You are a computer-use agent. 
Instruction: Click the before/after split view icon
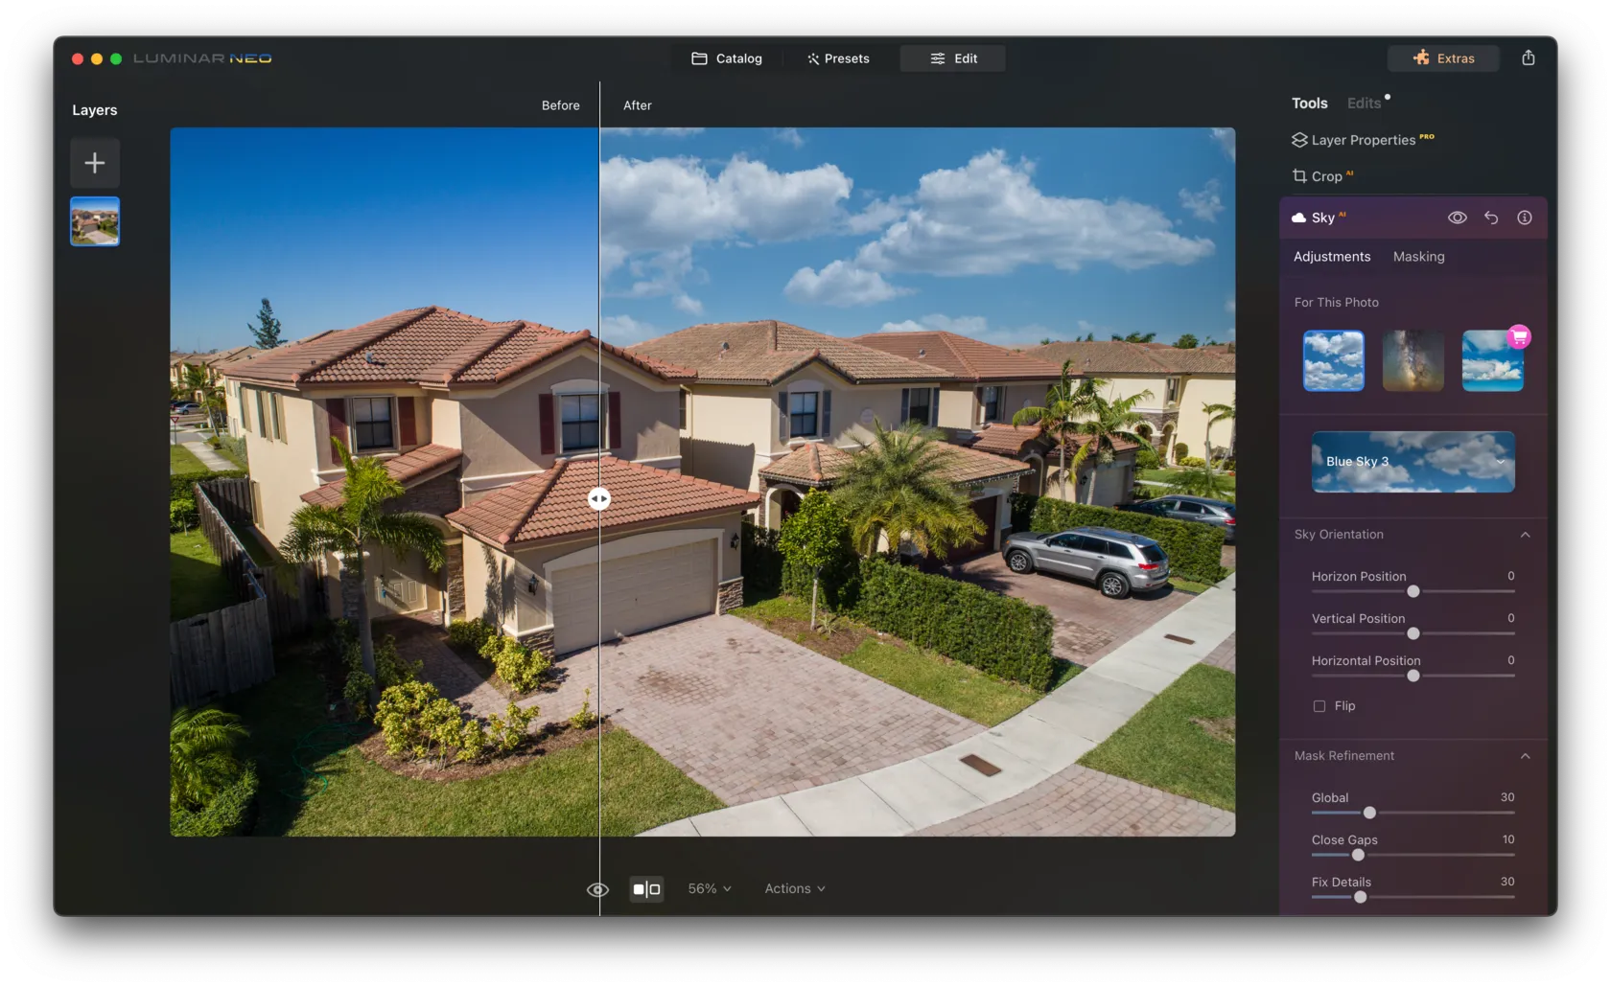click(646, 889)
